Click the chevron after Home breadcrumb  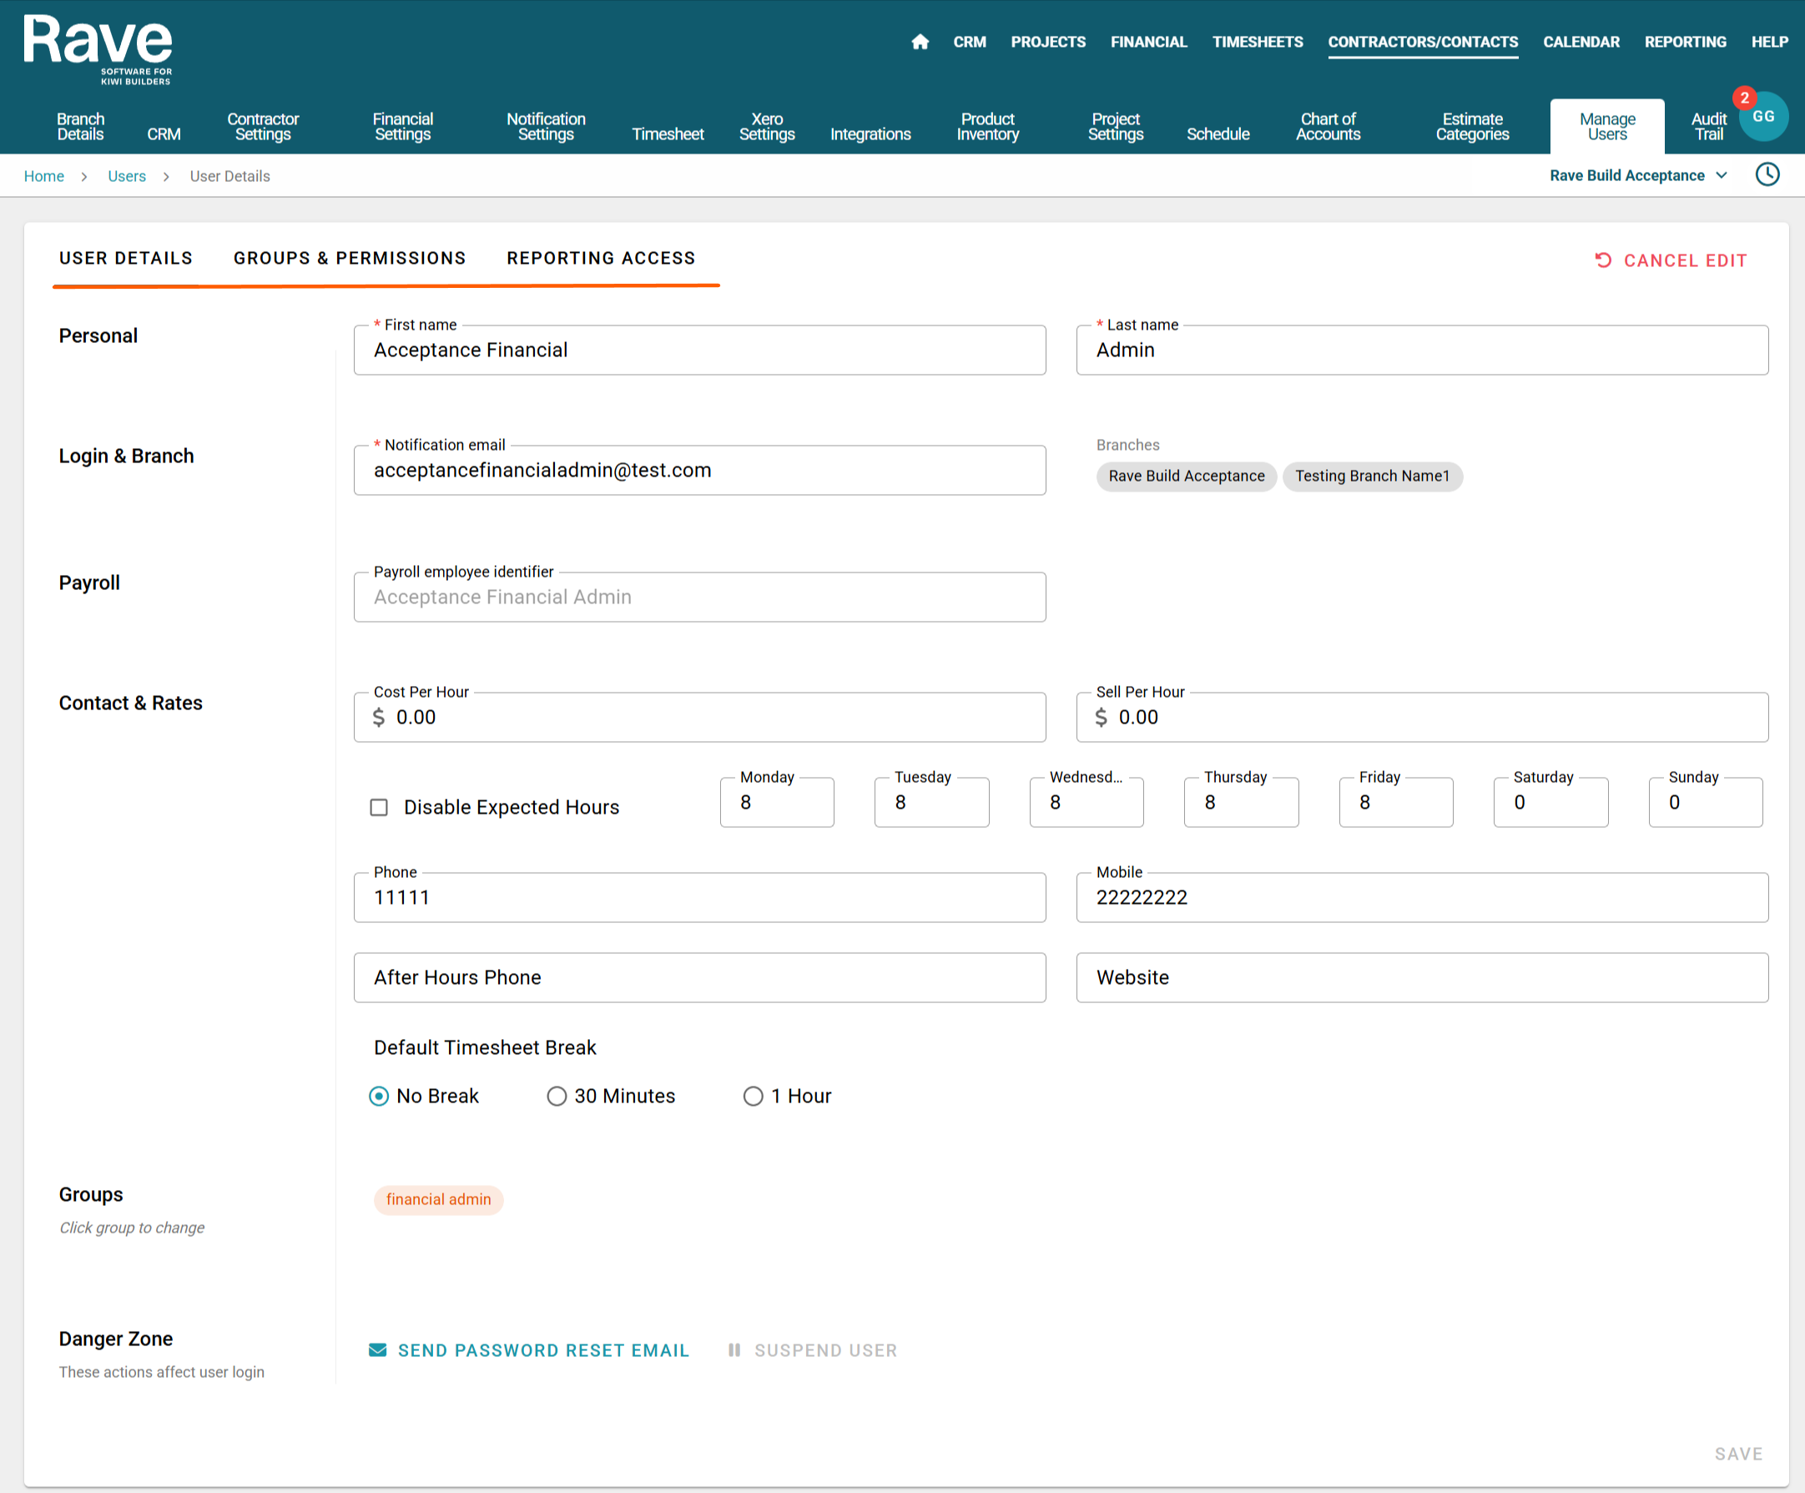coord(84,177)
